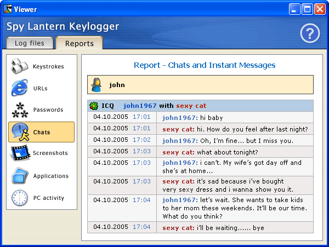
Task: Click the ICQ label in chat header
Action: [x=107, y=106]
